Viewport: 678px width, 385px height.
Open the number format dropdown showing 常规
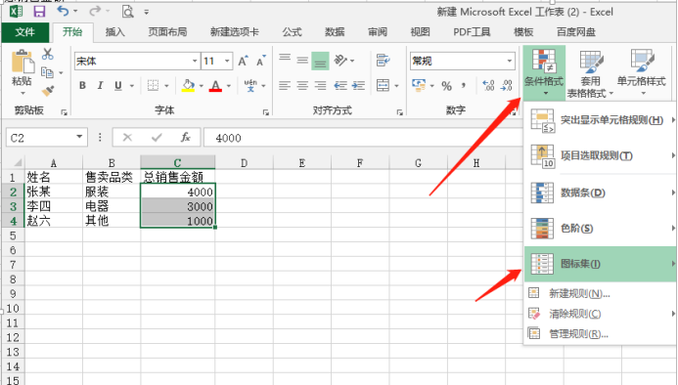[x=510, y=61]
